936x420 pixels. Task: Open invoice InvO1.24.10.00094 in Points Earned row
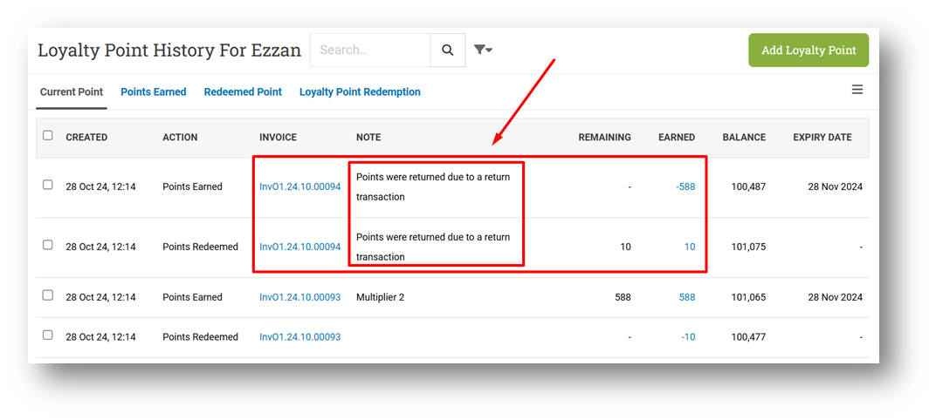(x=300, y=186)
